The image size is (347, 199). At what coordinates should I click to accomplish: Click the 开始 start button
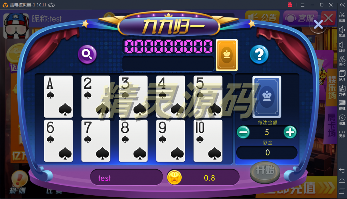(265, 173)
